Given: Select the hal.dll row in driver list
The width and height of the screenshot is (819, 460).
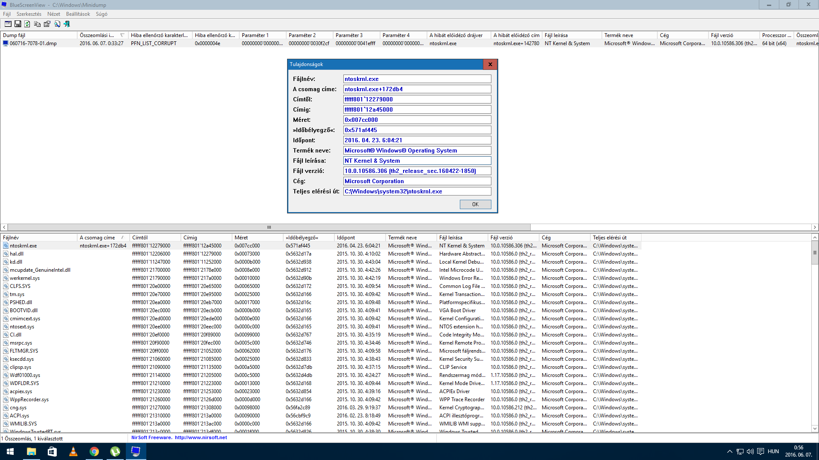Looking at the screenshot, I should (17, 254).
